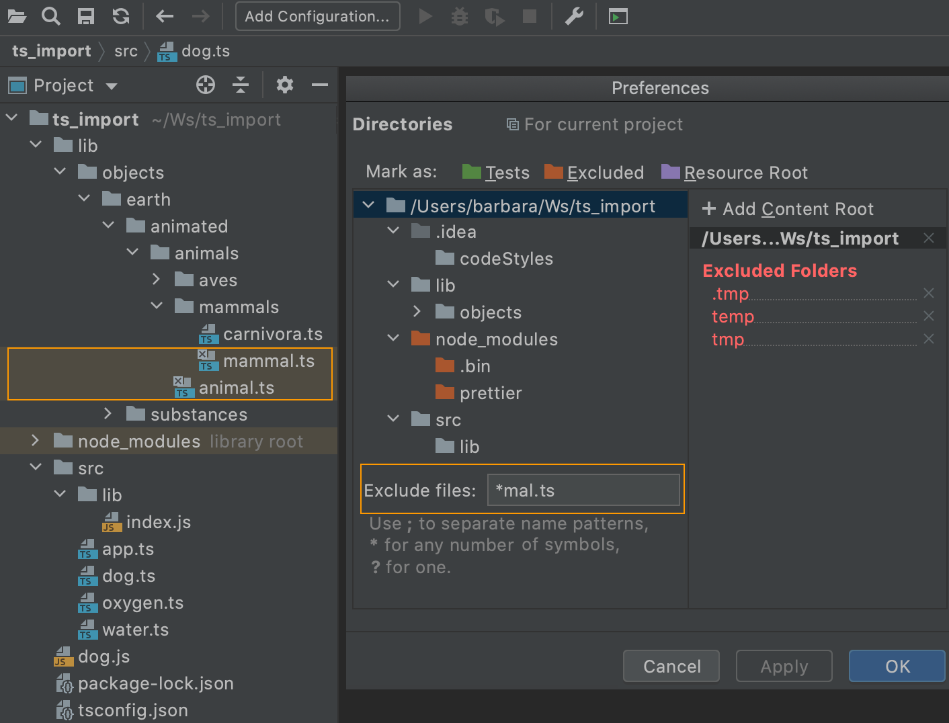Mark selected folder as Tests
The width and height of the screenshot is (949, 723).
pos(496,173)
